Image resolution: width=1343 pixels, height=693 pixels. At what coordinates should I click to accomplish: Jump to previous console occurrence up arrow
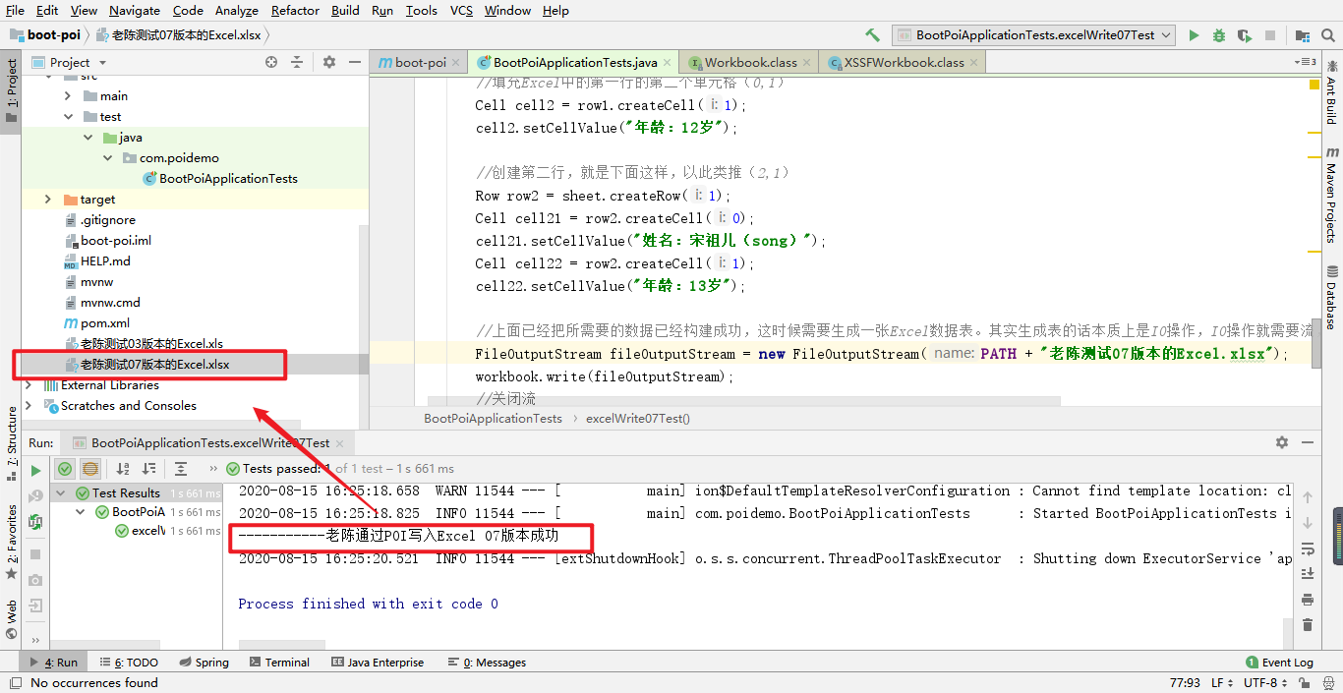coord(1308,497)
